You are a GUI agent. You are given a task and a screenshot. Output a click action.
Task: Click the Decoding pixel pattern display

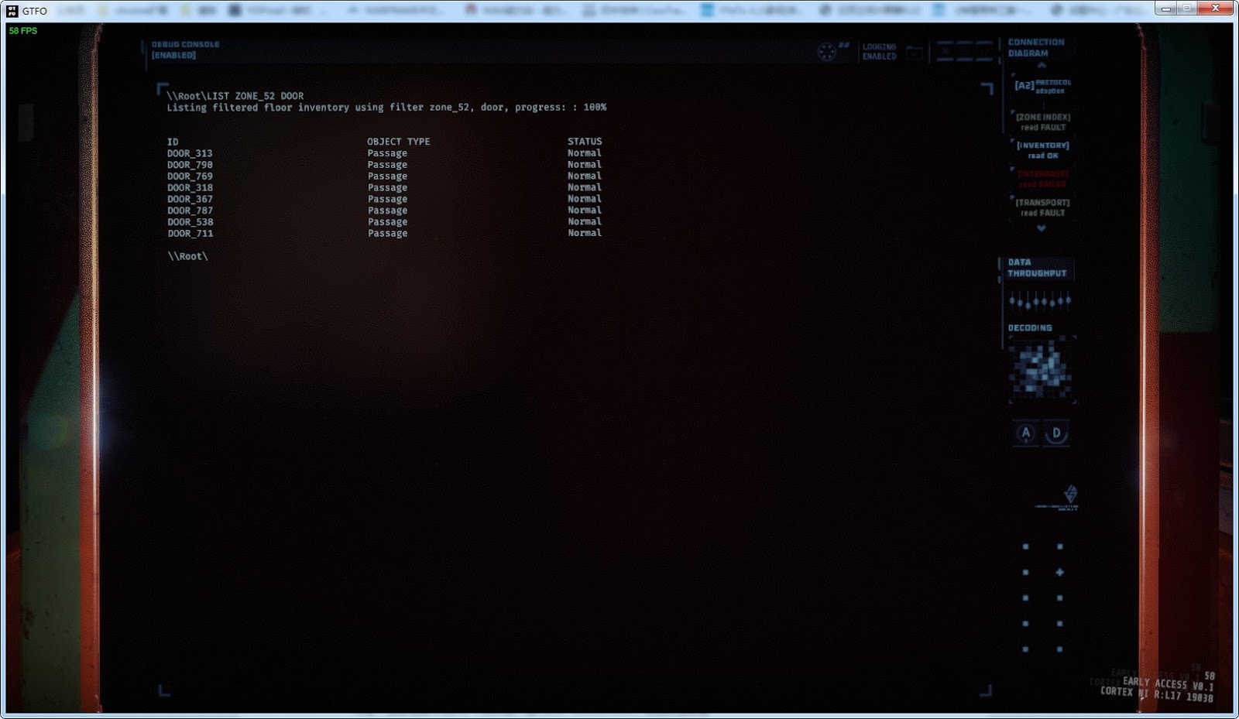point(1042,370)
